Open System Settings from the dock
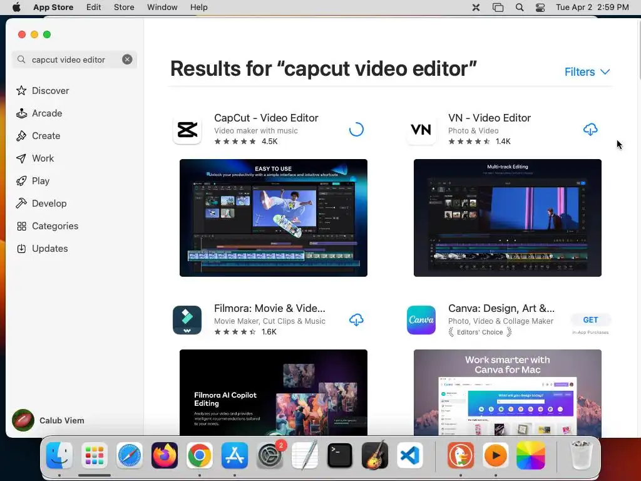Screen dimensions: 641x481 pos(270,455)
